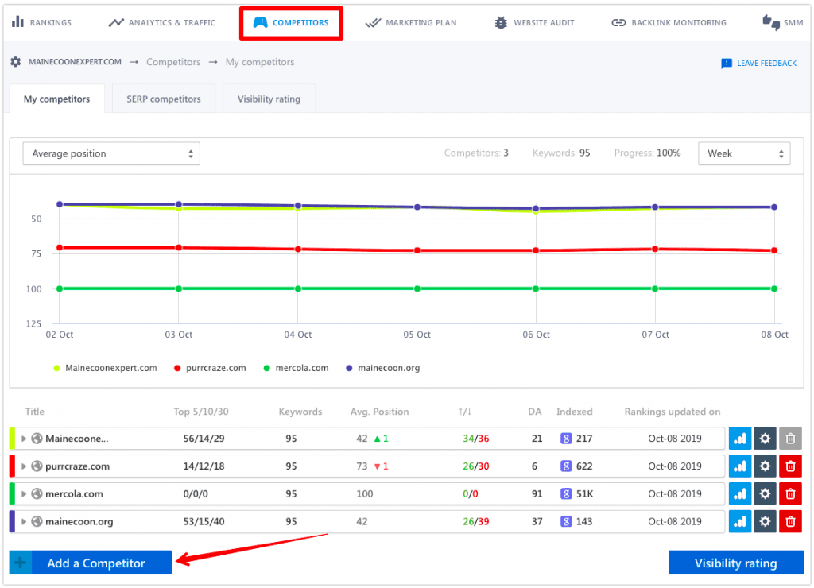Expand the purrcraze.com row
This screenshot has height=588, width=814.
24,466
